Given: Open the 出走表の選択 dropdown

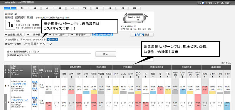Looking at the screenshot, I should (x=14, y=35).
